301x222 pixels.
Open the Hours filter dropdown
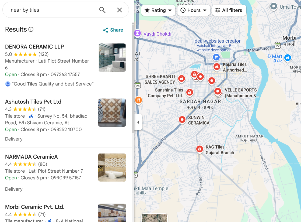194,10
